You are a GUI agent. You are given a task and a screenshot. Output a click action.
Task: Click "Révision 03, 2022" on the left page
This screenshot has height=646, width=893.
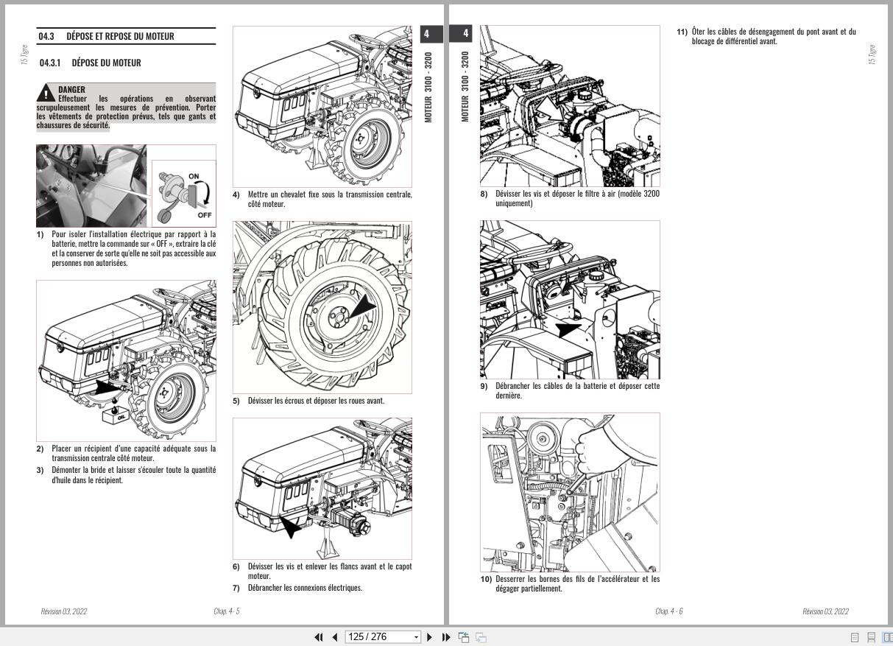[64, 611]
